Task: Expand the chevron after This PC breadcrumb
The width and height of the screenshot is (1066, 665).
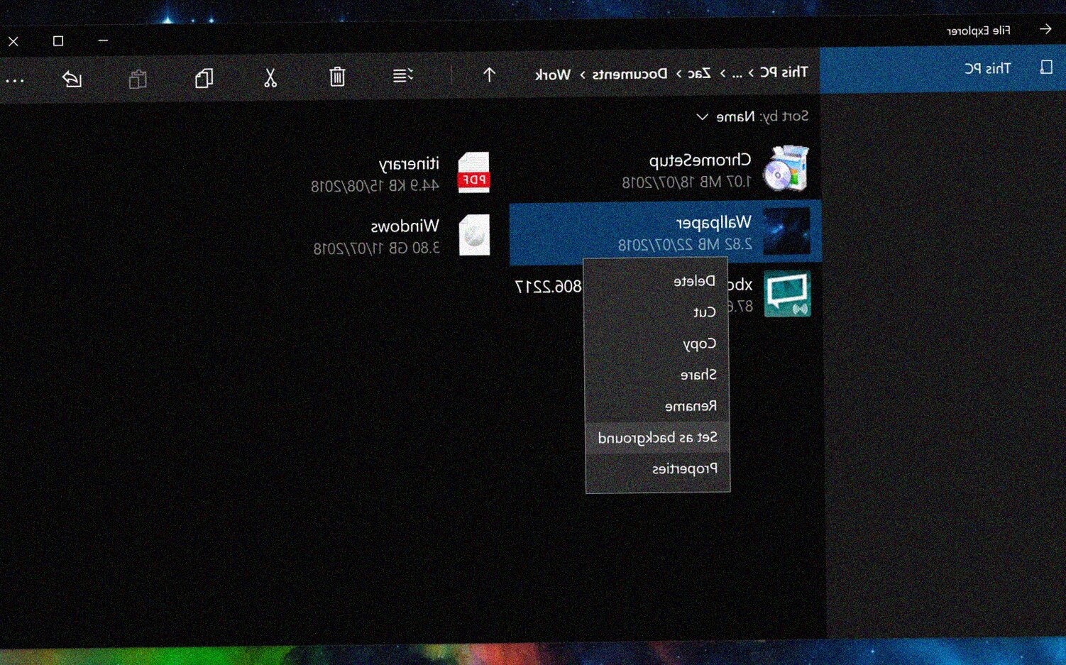Action: tap(751, 73)
